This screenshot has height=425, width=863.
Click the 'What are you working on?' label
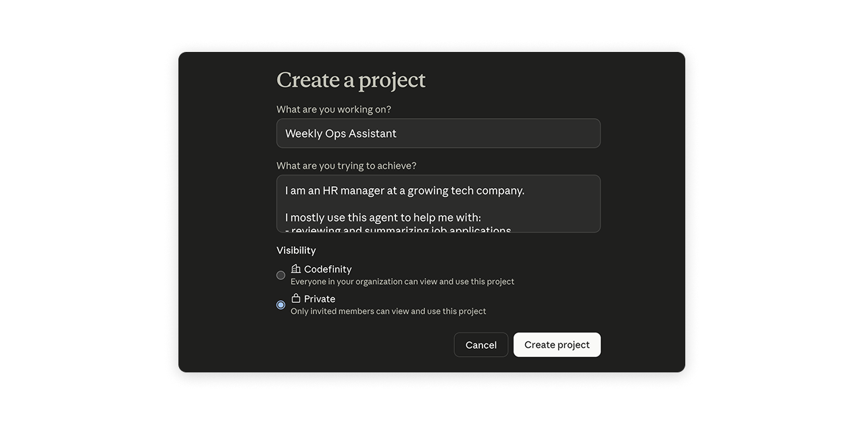coord(332,109)
